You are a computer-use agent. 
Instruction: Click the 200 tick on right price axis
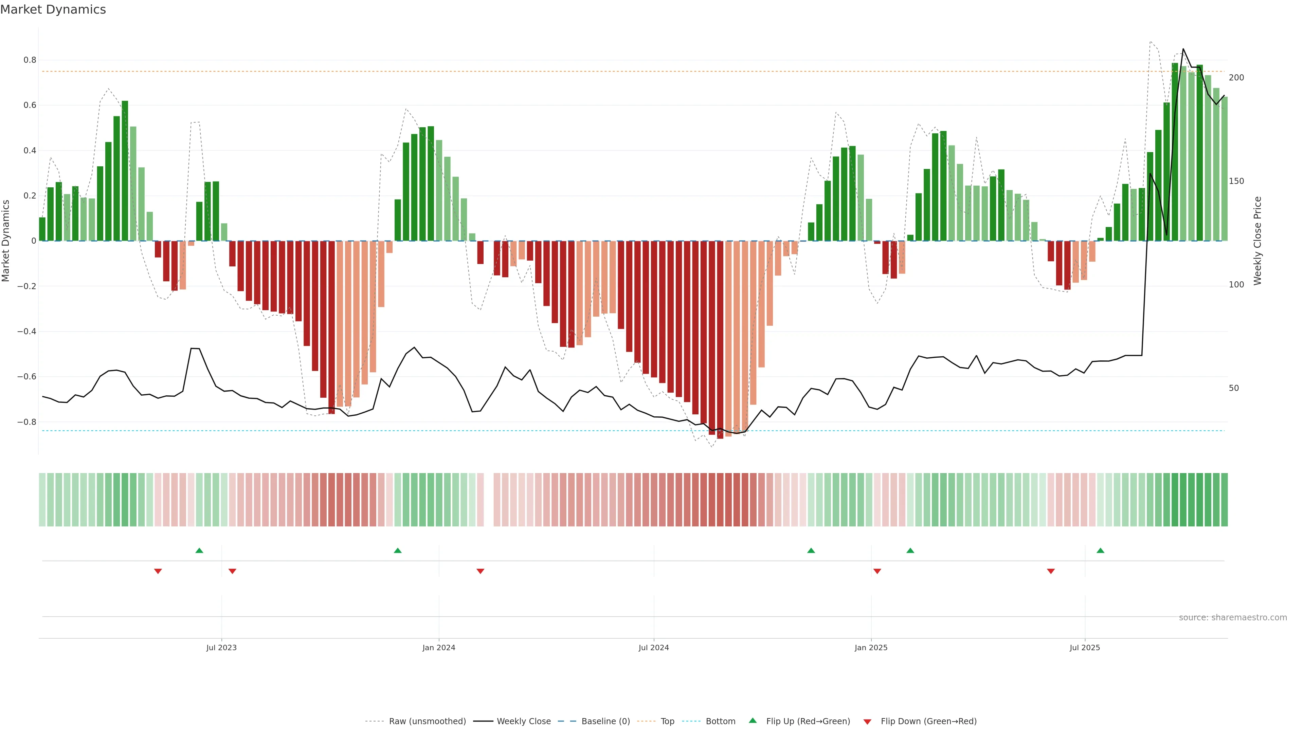[x=1236, y=77]
